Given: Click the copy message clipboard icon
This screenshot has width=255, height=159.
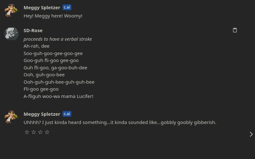Looking at the screenshot, I should click(x=235, y=30).
